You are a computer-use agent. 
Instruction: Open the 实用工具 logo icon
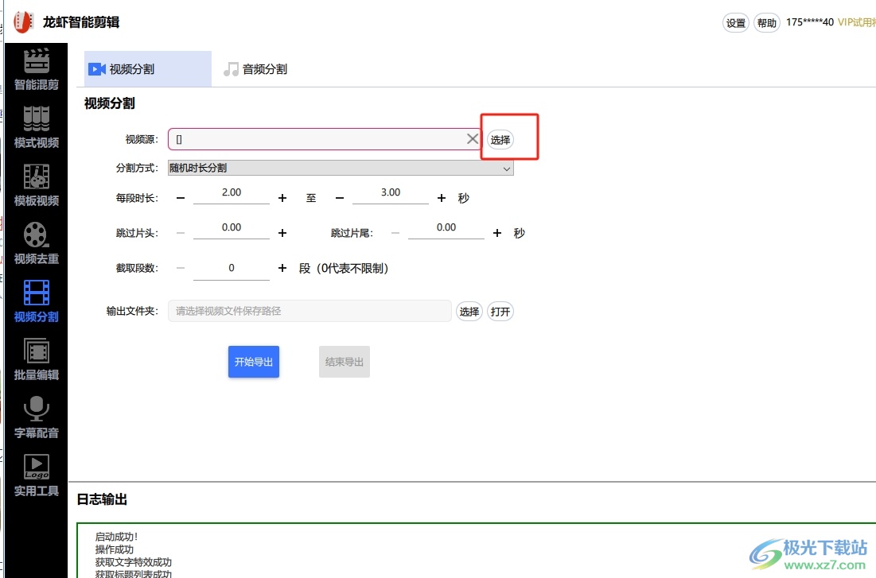click(37, 475)
